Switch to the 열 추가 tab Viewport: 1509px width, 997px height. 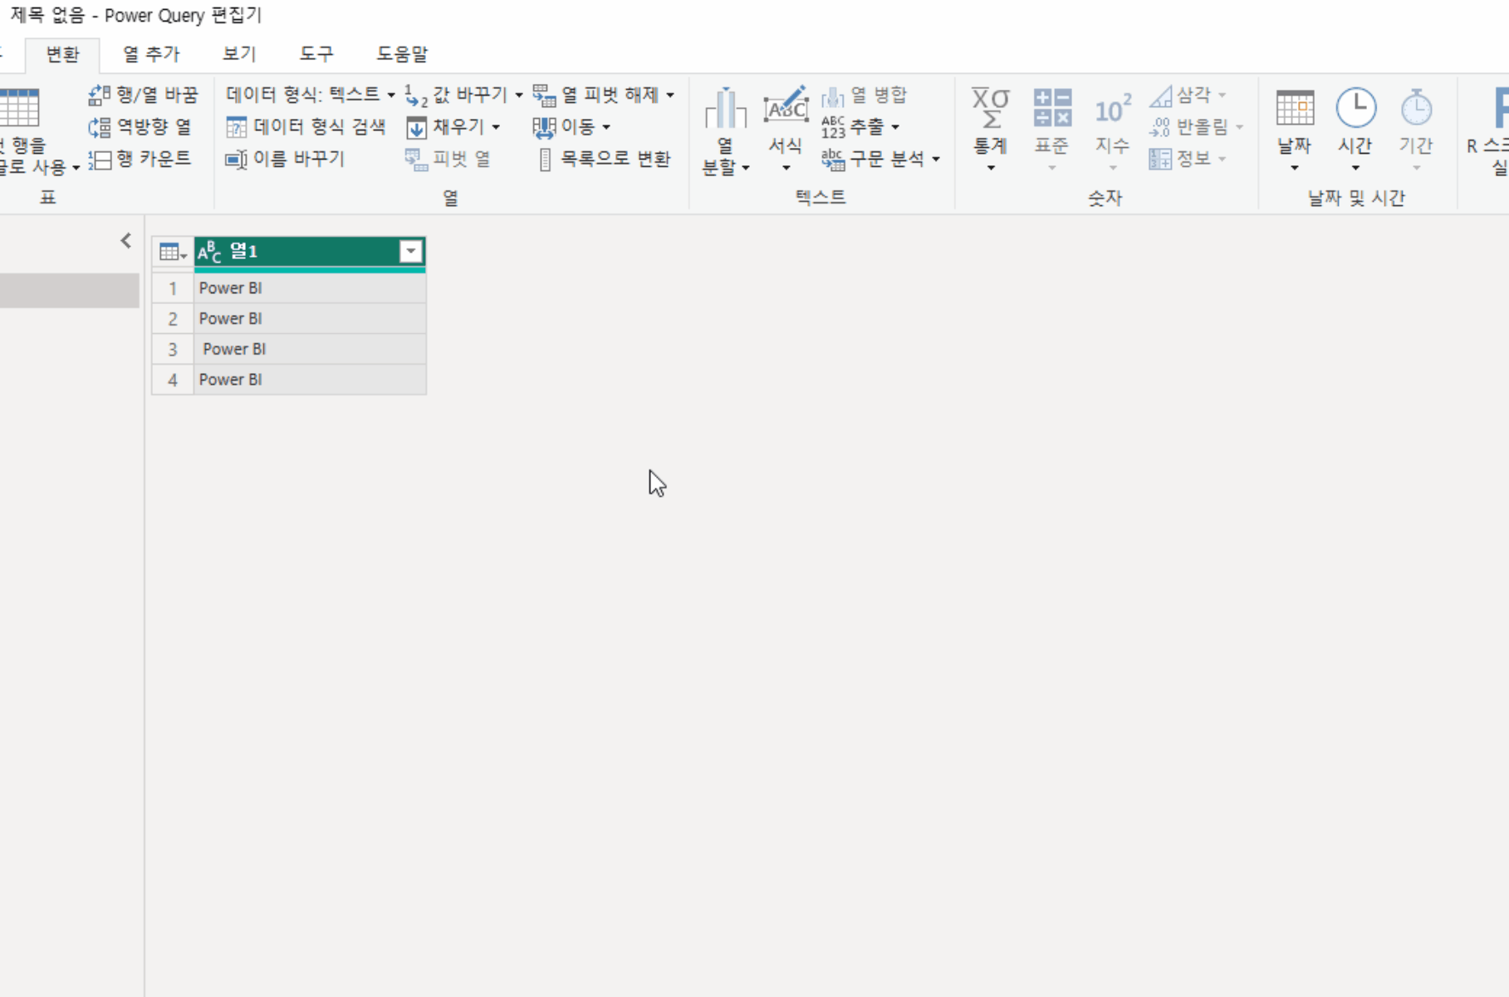[151, 55]
